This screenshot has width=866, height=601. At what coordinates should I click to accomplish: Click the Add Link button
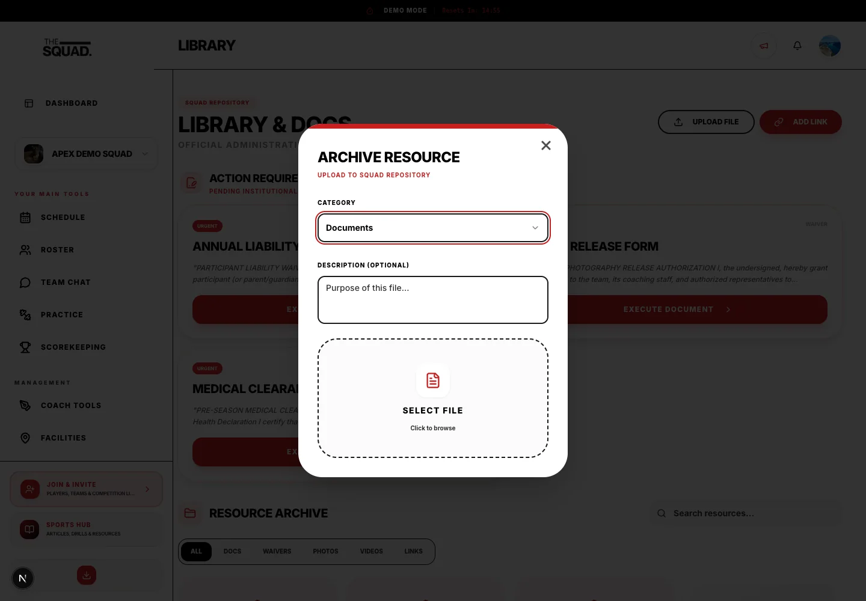tap(800, 122)
